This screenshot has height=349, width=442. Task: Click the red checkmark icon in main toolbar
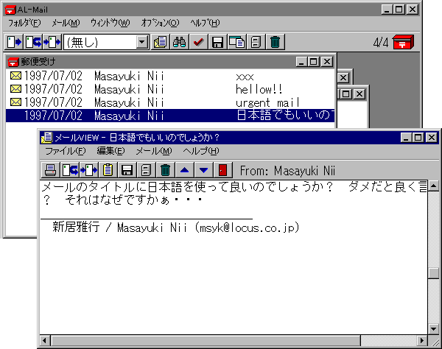(198, 42)
